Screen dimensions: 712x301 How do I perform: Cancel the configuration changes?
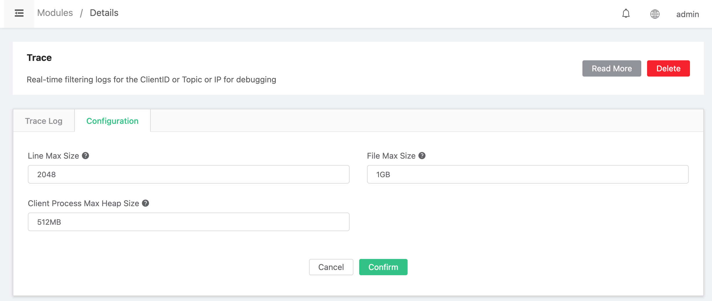point(331,267)
